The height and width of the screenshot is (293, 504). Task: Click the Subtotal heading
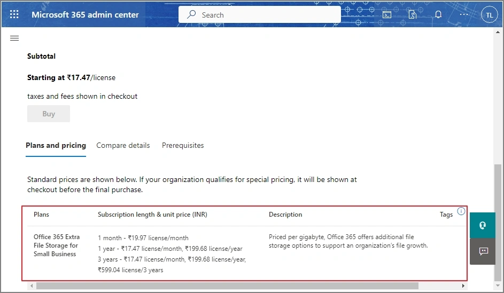tap(41, 56)
